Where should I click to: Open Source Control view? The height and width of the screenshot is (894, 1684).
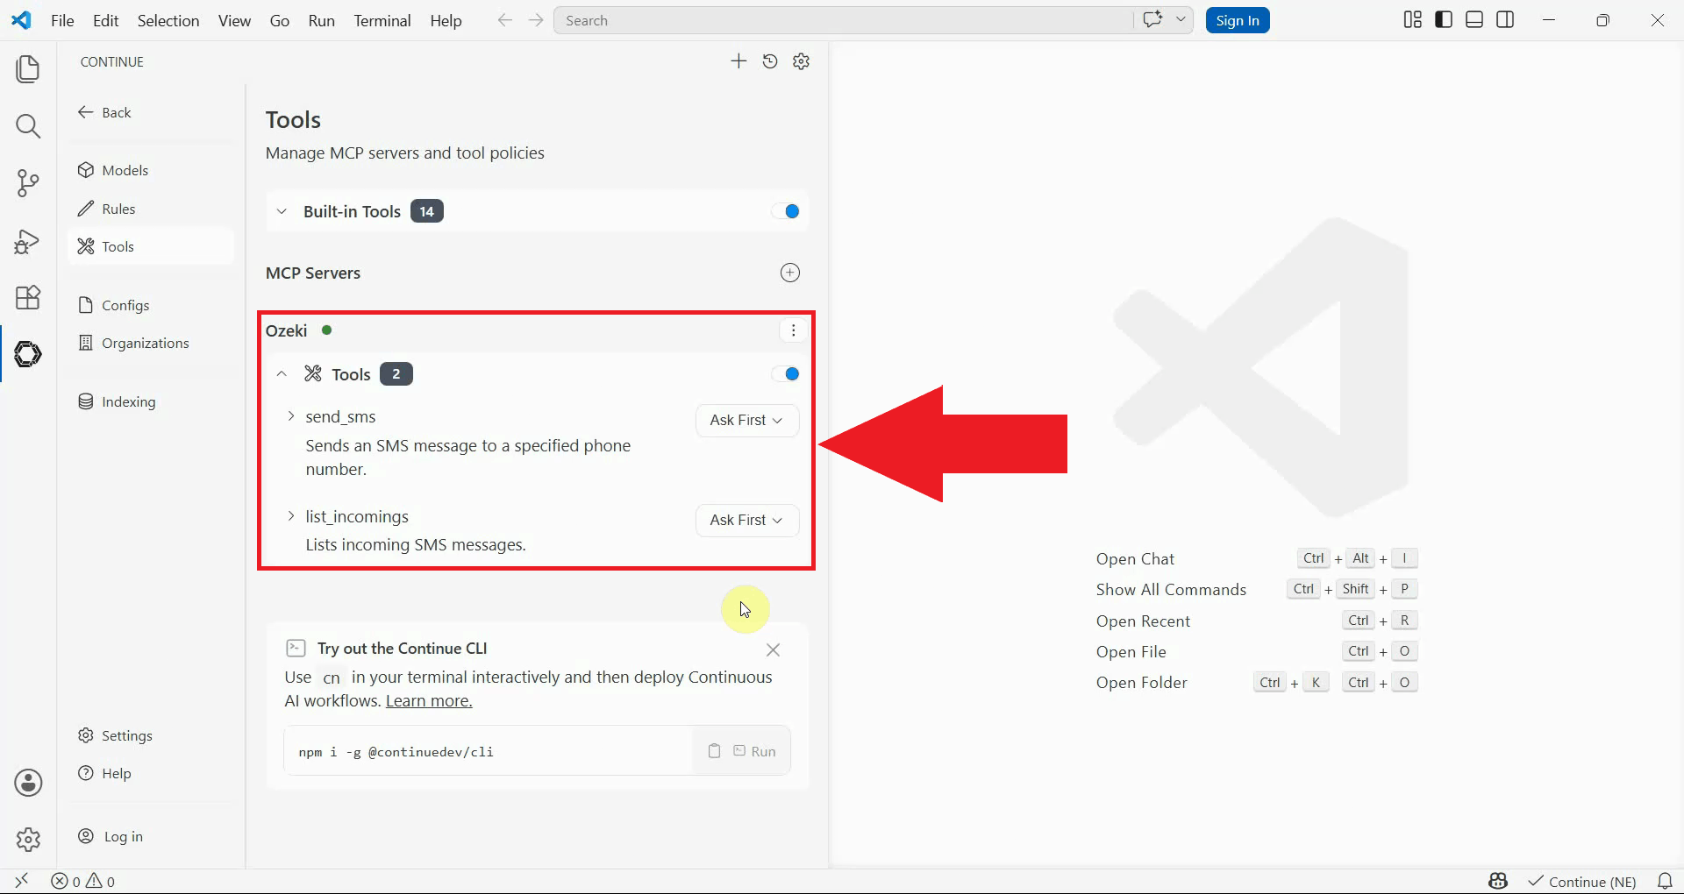tap(28, 183)
